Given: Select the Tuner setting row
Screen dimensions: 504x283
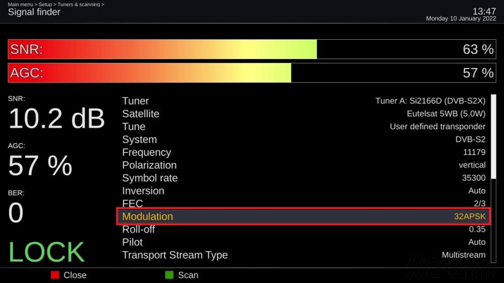Looking at the screenshot, I should [303, 101].
